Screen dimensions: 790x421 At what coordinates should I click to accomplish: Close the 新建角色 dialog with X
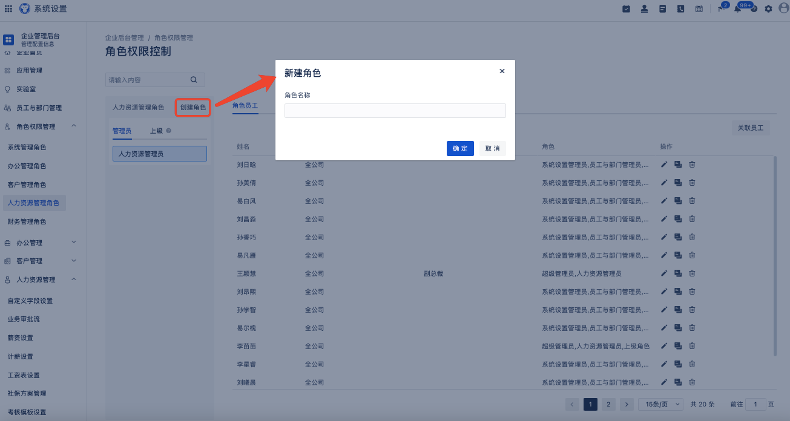click(x=502, y=71)
